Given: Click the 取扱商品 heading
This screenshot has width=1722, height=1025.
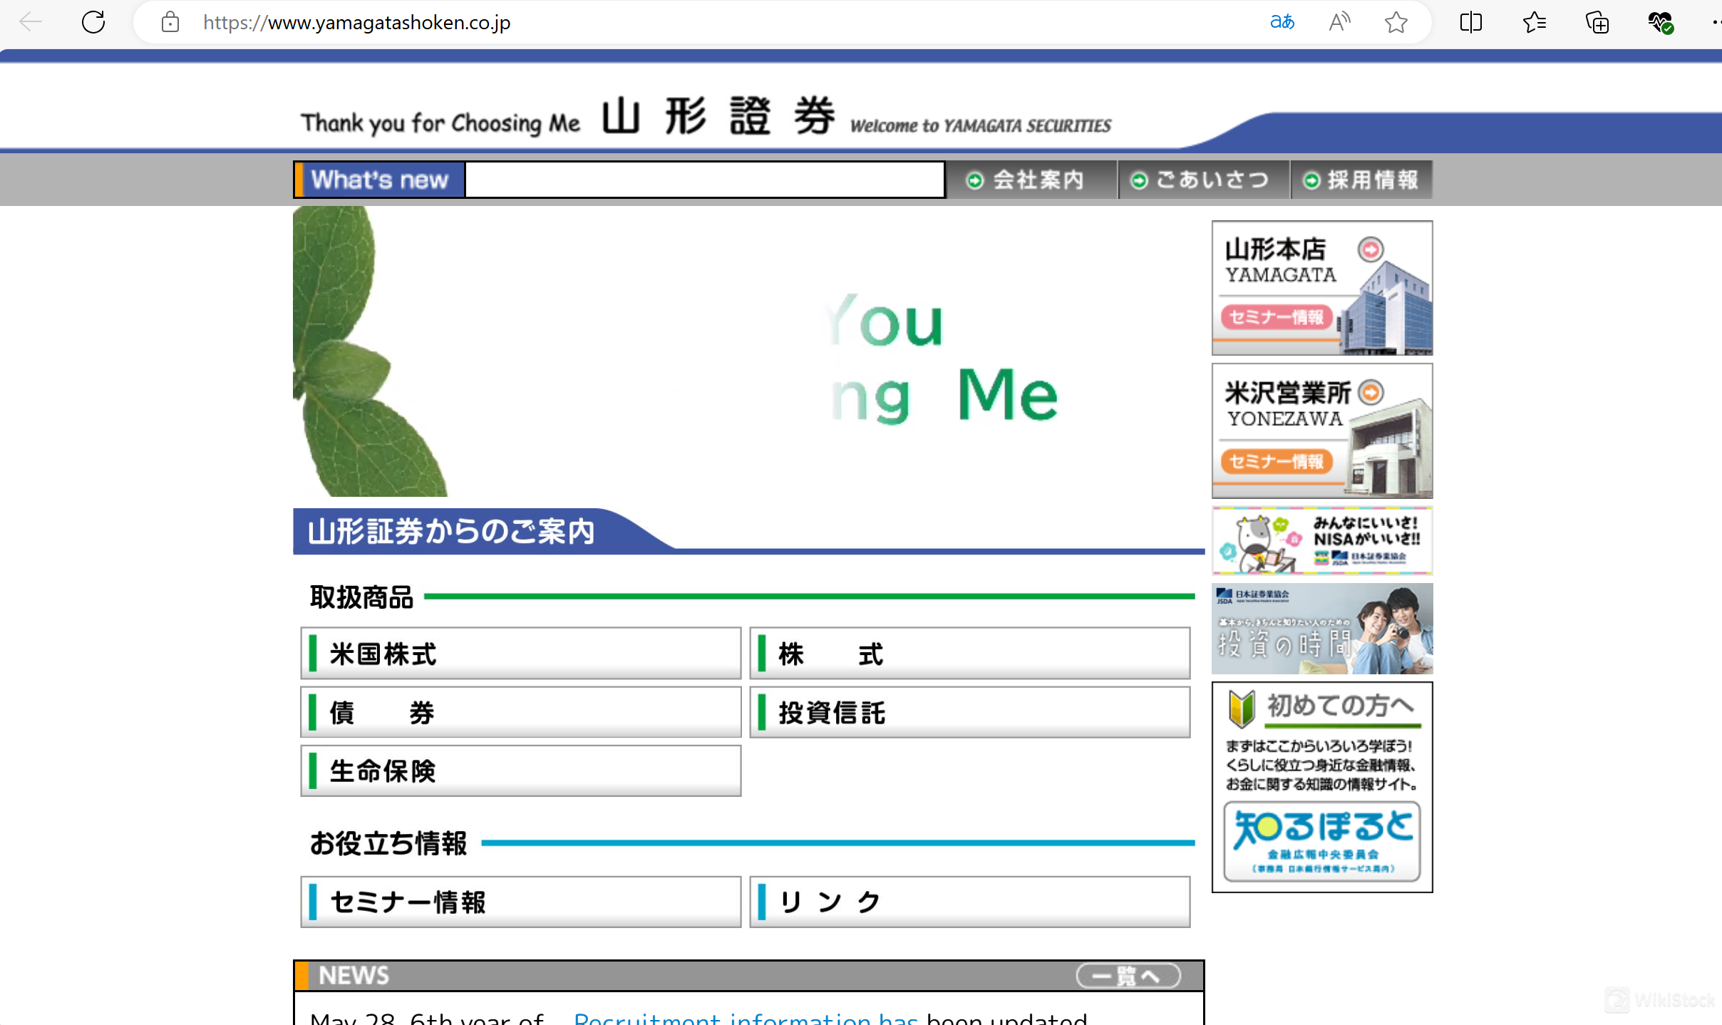Looking at the screenshot, I should pos(362,597).
